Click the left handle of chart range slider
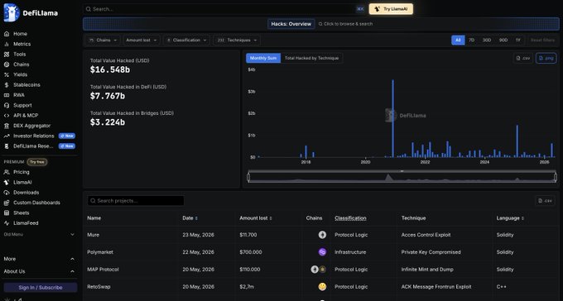563x301 pixels. tap(248, 177)
